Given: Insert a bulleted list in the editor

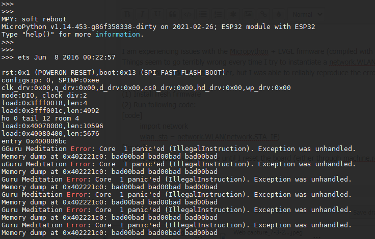Looking at the screenshot, I should pyautogui.click(x=203, y=14).
